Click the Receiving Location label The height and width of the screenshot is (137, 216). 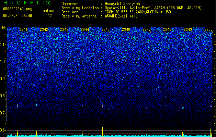pyautogui.click(x=80, y=8)
